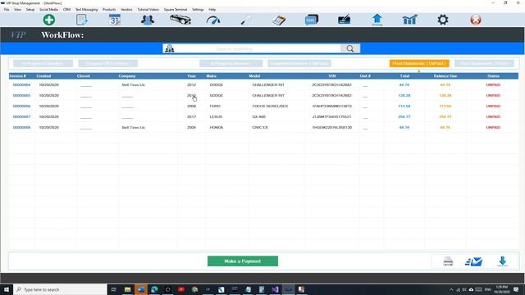Open the Settings menu
The width and height of the screenshot is (525, 295).
198,9
